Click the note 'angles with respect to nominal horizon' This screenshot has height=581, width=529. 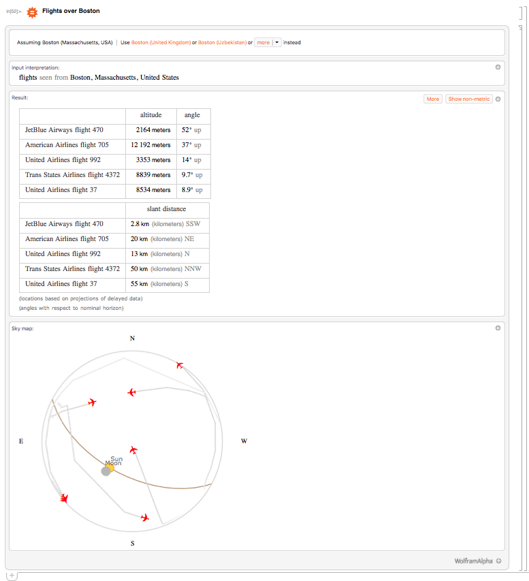coord(71,309)
